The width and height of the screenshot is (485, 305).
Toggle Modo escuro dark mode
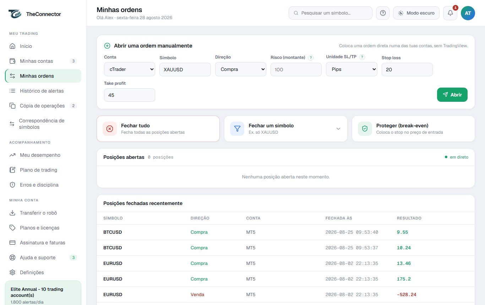coord(416,13)
